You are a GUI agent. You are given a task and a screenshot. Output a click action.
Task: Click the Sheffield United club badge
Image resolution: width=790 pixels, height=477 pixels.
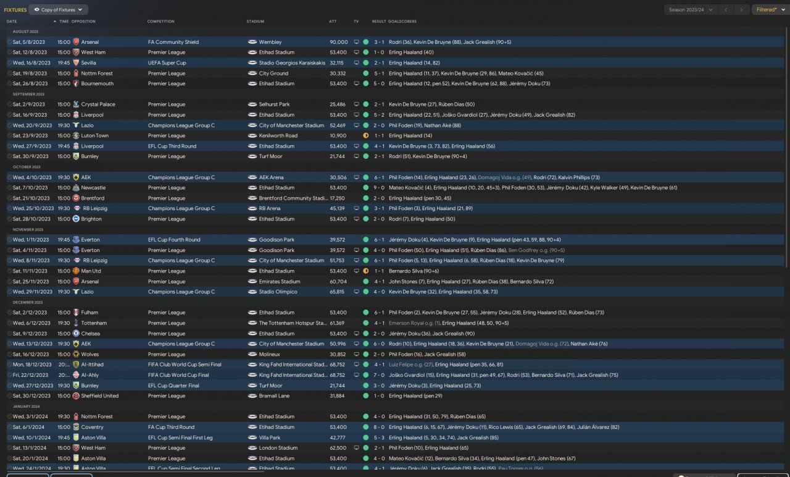coord(76,396)
